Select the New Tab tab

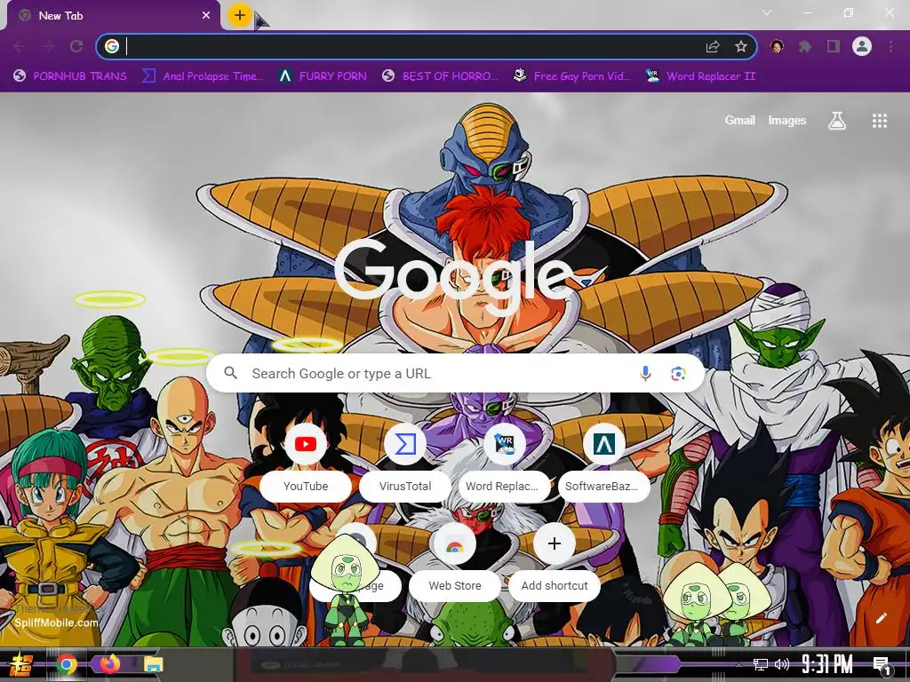(113, 16)
